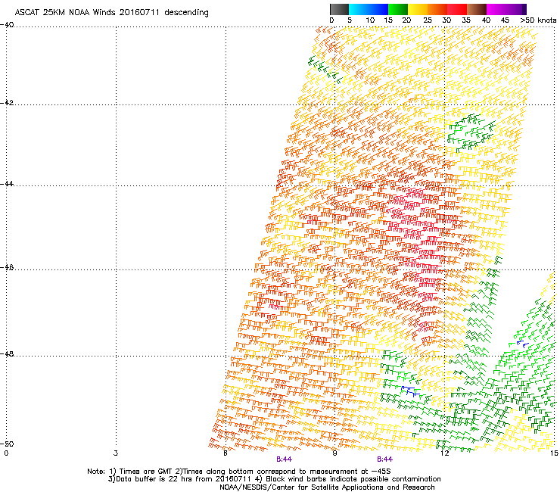Image resolution: width=560 pixels, height=492 pixels.
Task: Click the -46 latitude axis label
Action: [7, 267]
